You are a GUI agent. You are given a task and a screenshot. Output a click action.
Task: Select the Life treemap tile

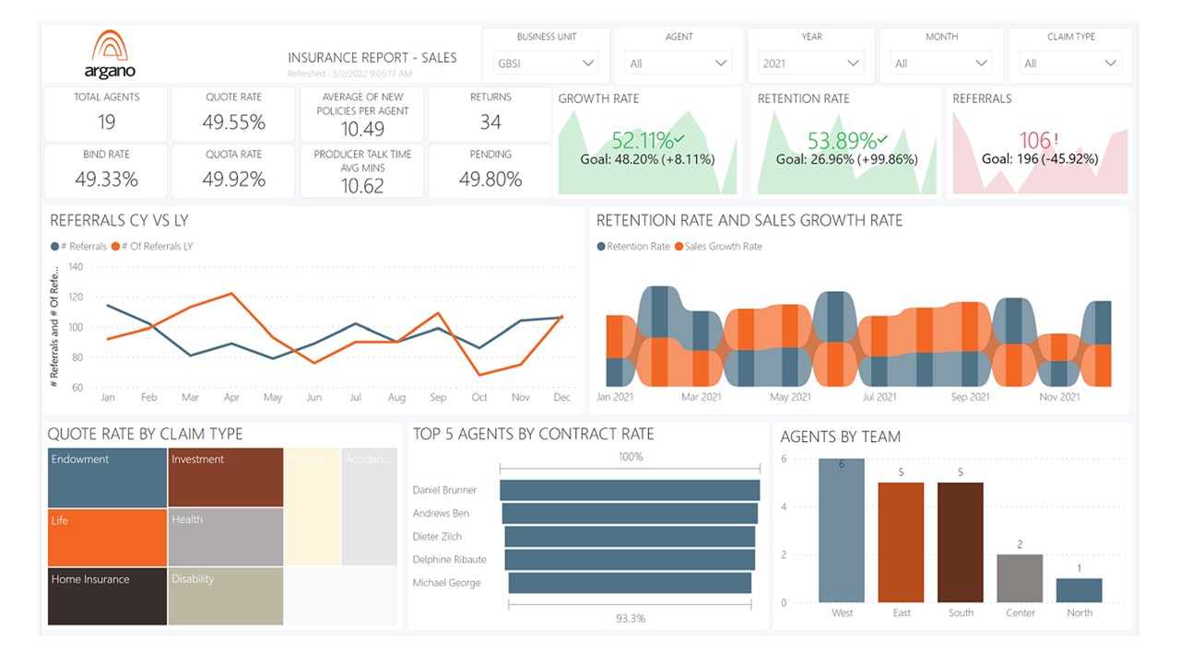click(107, 538)
